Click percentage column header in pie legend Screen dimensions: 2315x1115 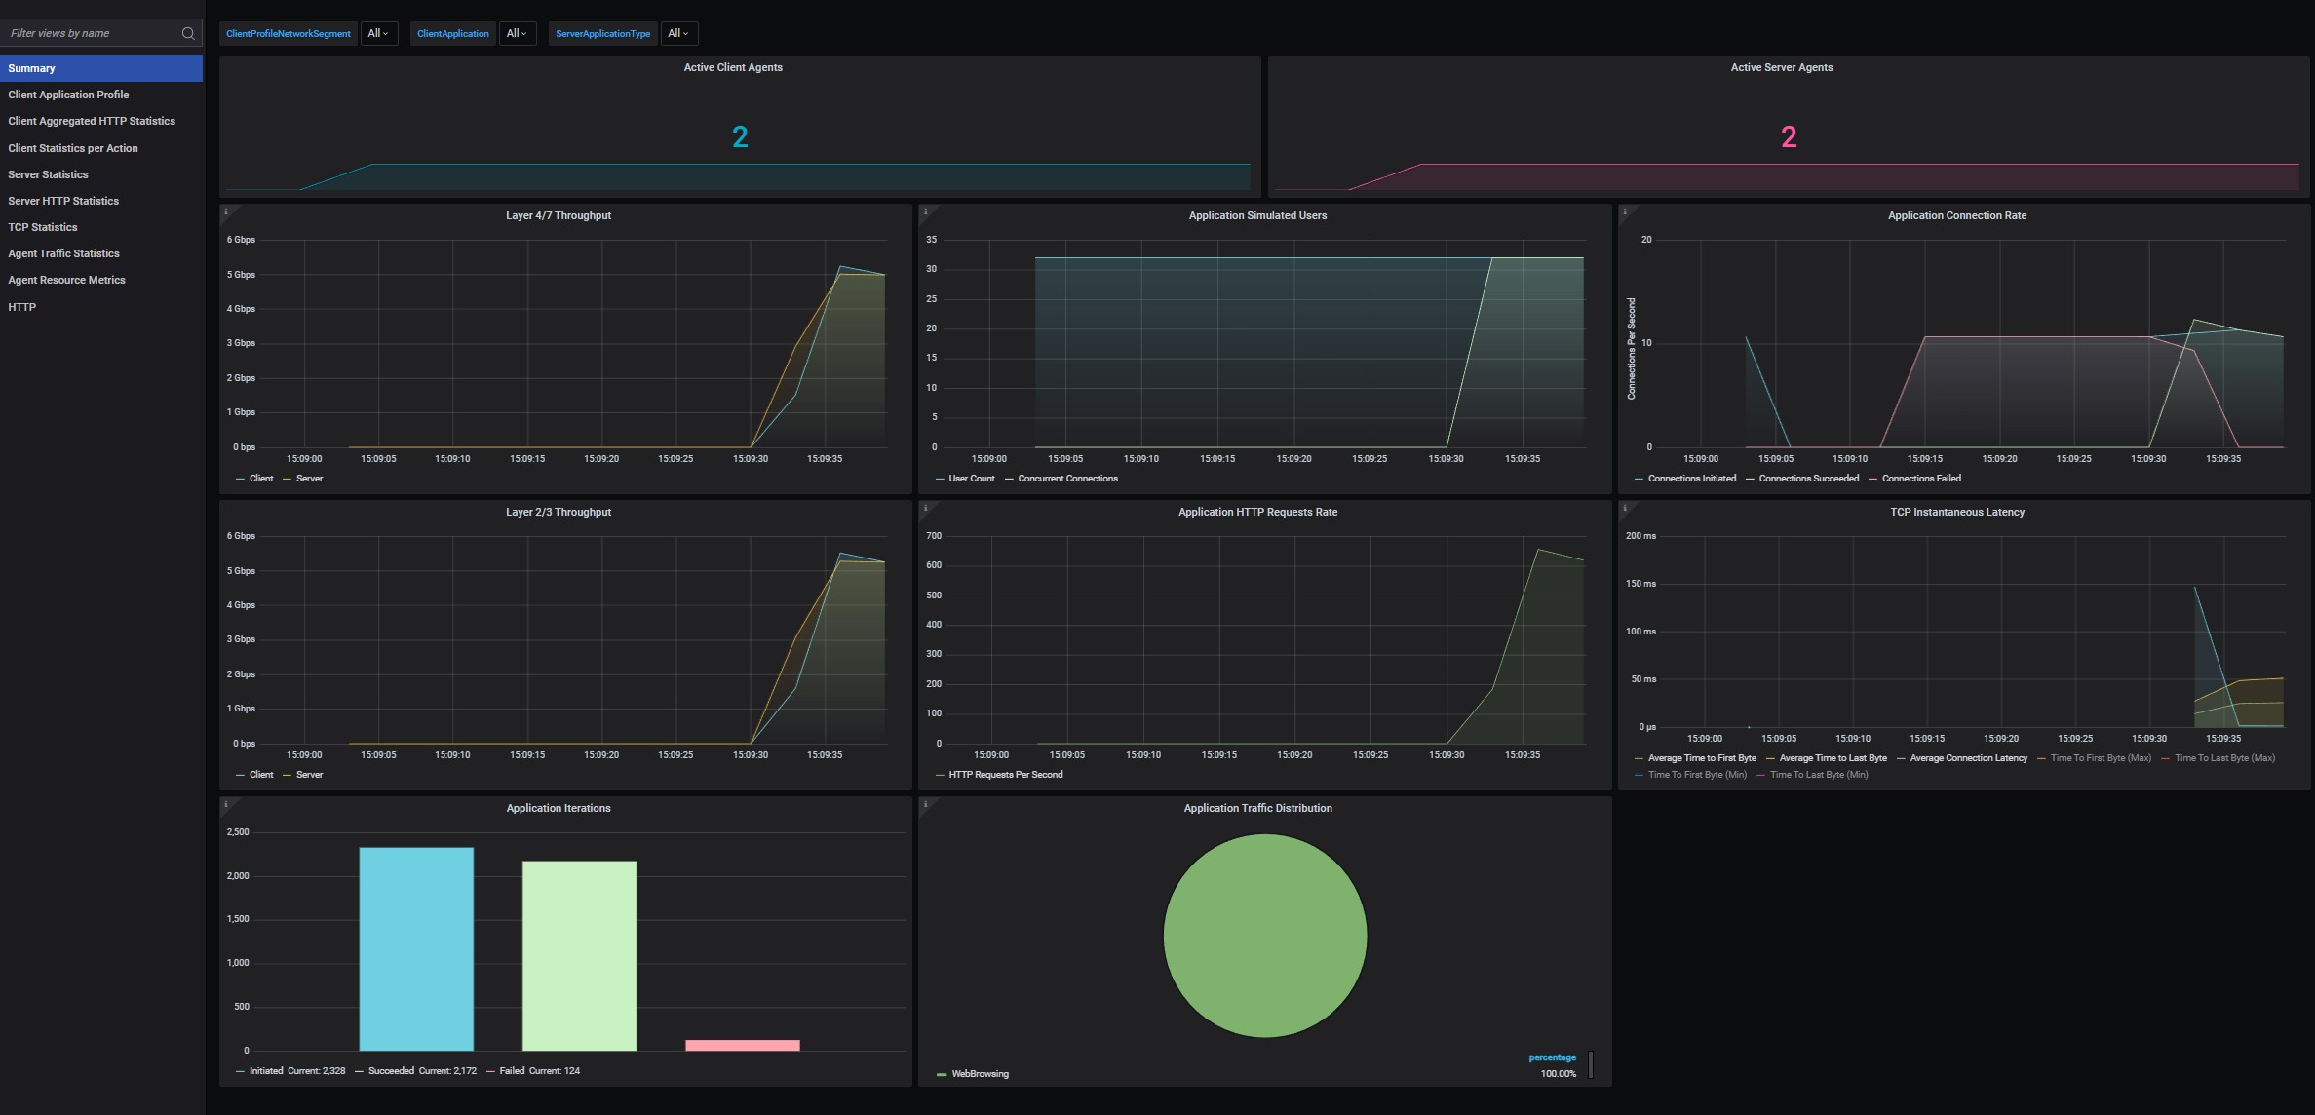click(1552, 1057)
